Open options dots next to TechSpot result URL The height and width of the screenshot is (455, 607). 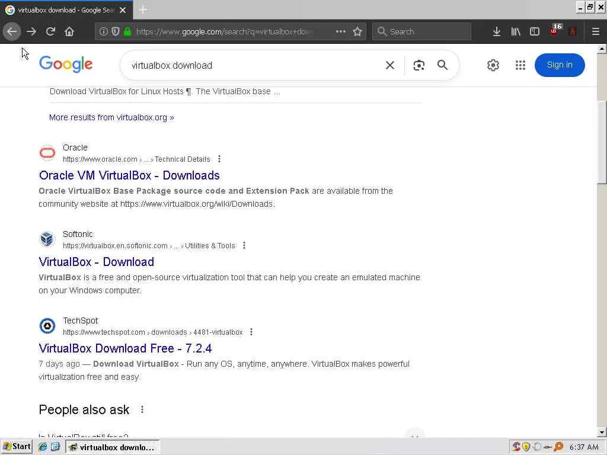251,332
